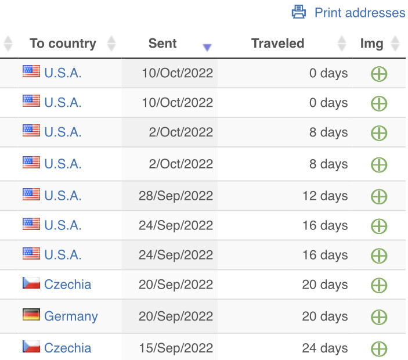Add image for 15/Sep/2022 Czechia postcard
Image resolution: width=408 pixels, height=360 pixels.
(x=379, y=349)
